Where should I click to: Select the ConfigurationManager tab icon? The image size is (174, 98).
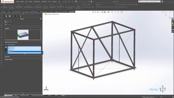click(13, 16)
